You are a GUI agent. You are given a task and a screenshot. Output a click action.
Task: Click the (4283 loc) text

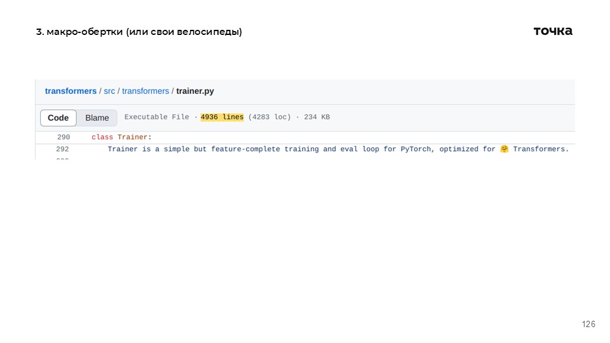[269, 117]
